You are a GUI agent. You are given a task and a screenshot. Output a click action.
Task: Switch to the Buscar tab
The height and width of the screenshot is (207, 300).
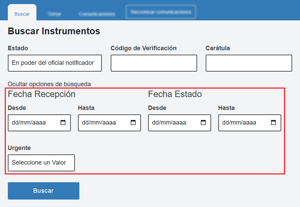pos(22,14)
